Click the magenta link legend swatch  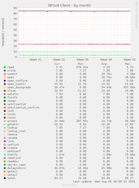pyautogui.click(x=5, y=141)
